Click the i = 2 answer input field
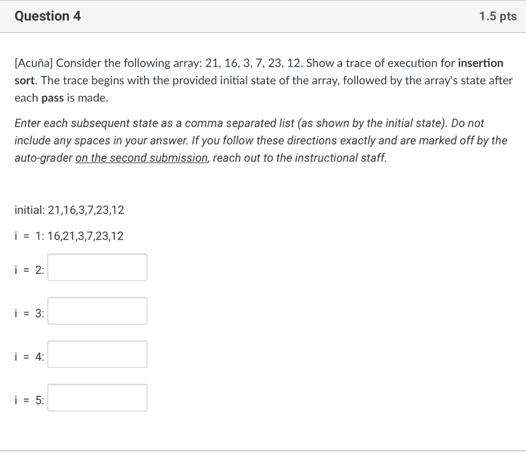Viewport: 526px width, 453px height. (97, 267)
